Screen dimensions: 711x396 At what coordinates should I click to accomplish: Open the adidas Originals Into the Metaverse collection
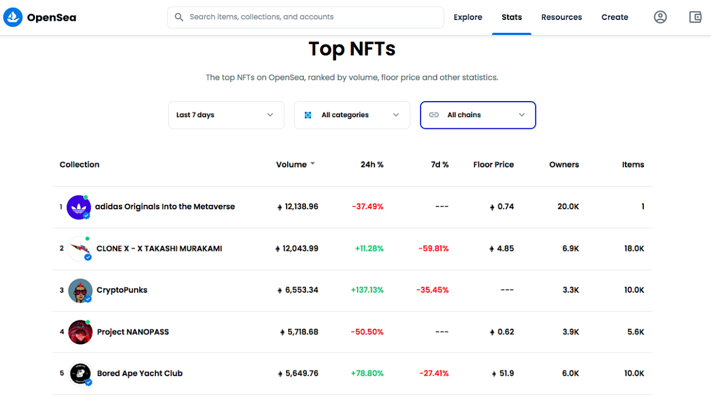click(164, 206)
